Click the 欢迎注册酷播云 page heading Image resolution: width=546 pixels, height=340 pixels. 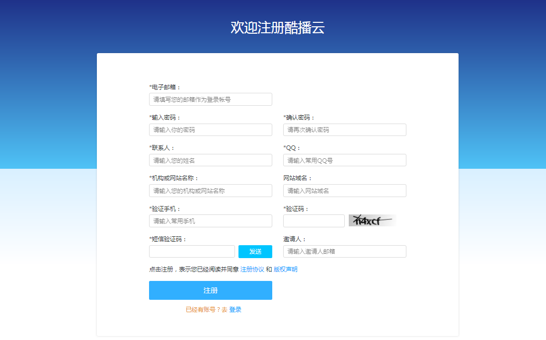coord(277,28)
